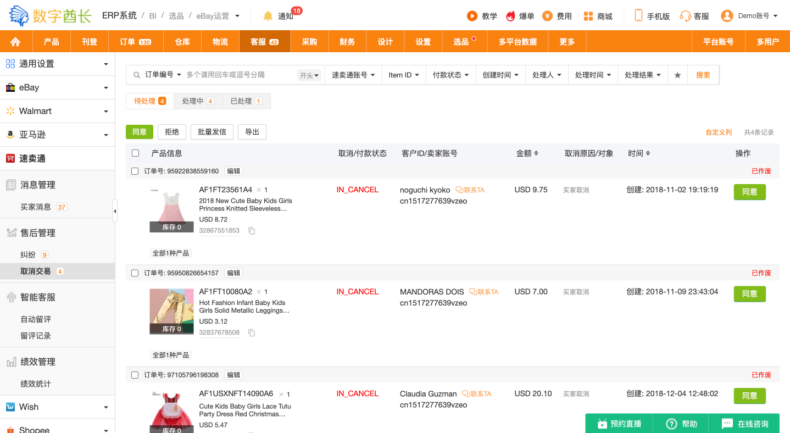Open the 教学 tutorial play icon

(x=471, y=16)
